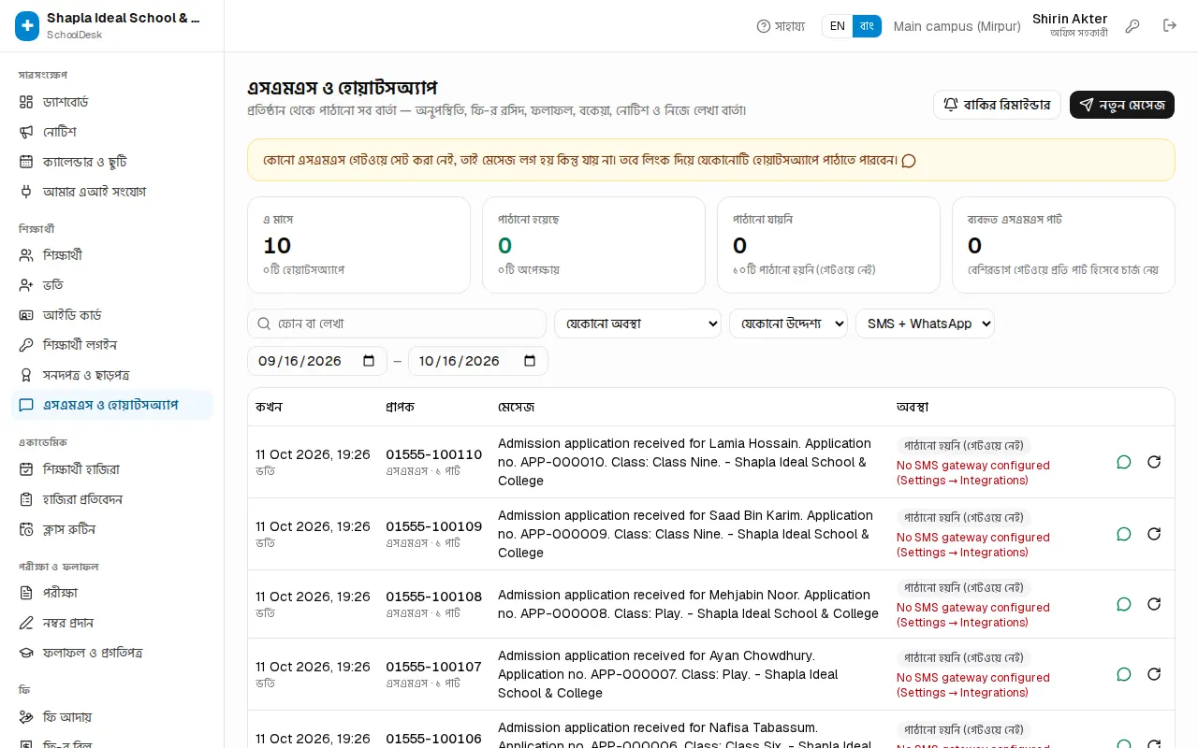
Task: Retry the Mehjabin Noor message with the refresh icon
Action: point(1154,604)
